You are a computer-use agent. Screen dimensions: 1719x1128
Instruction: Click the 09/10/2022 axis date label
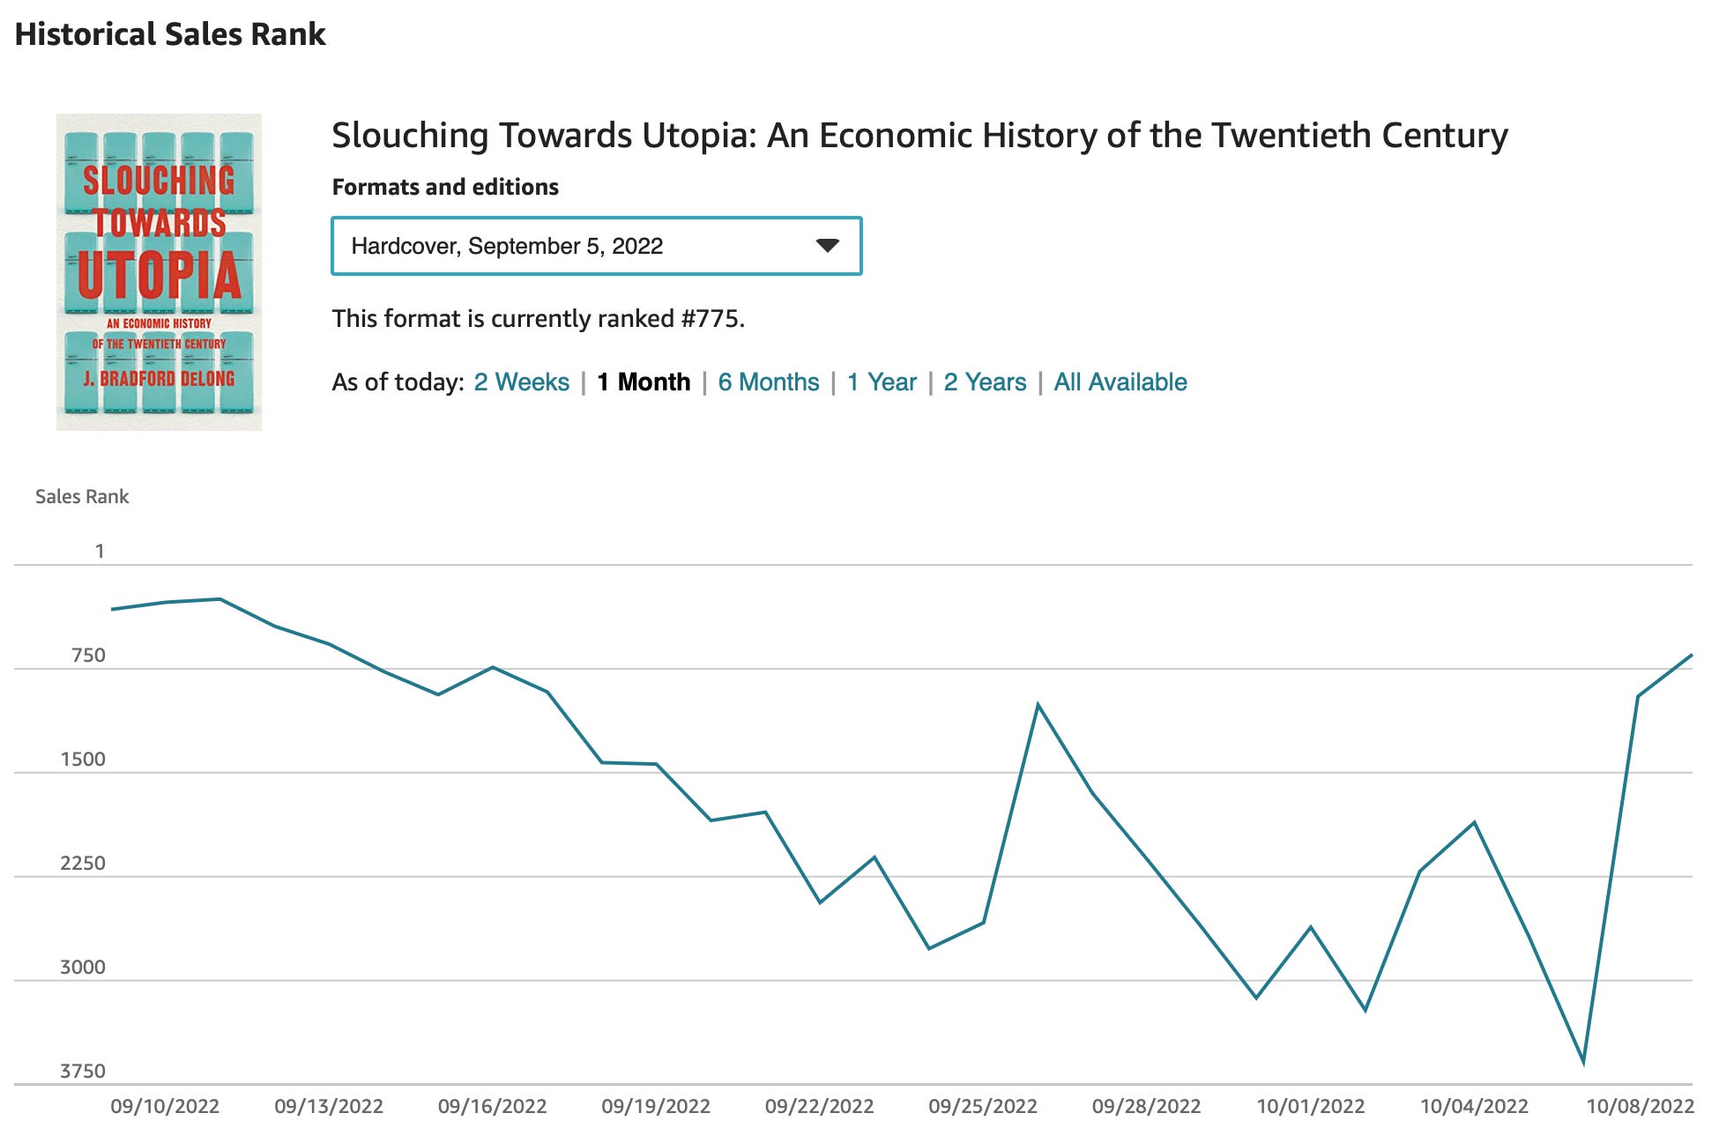(x=165, y=1107)
